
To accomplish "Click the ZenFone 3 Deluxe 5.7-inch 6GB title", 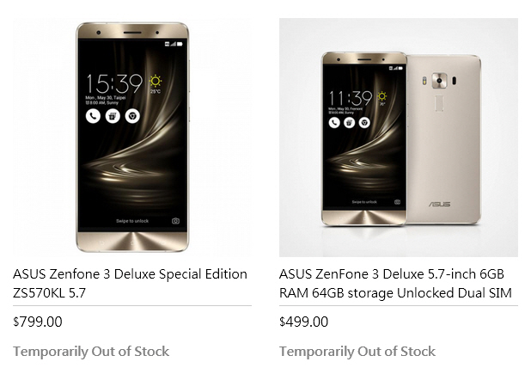I will point(395,283).
